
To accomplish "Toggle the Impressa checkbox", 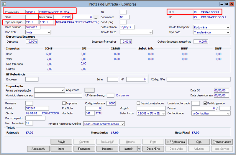I will tap(64, 103).
